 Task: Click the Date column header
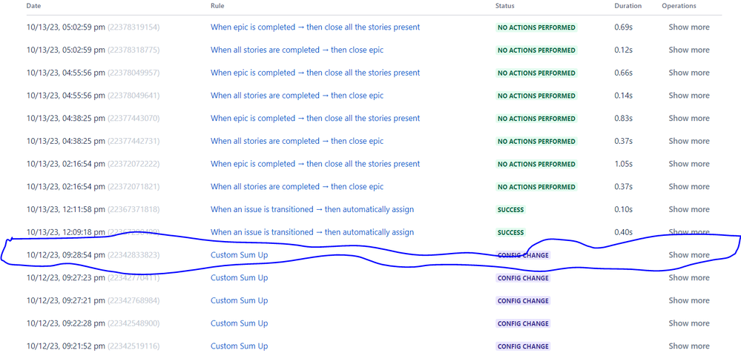click(x=33, y=6)
